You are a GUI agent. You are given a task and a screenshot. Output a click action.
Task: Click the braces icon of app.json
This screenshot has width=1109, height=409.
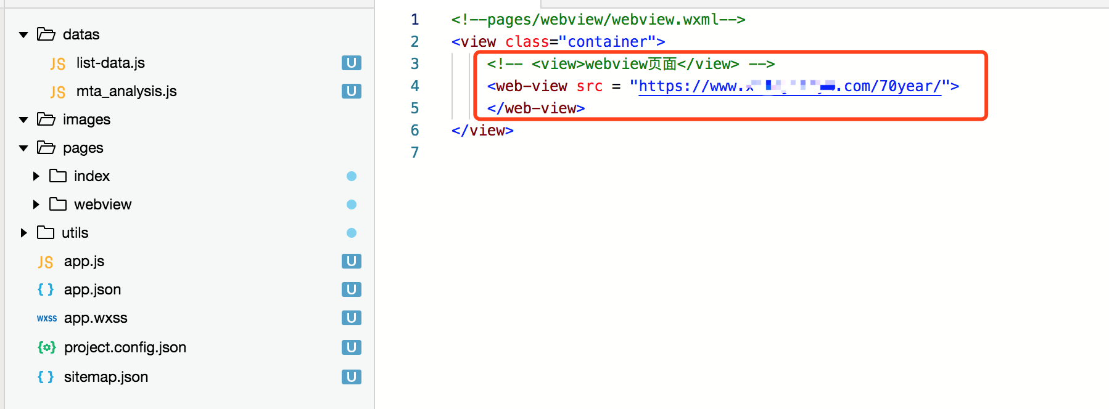[46, 290]
